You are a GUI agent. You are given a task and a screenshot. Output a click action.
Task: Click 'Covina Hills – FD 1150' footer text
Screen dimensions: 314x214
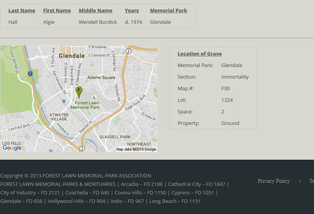pos(140,193)
